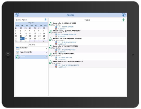Select the task Send offer / TREK OUTFITTERS

(x=66, y=46)
